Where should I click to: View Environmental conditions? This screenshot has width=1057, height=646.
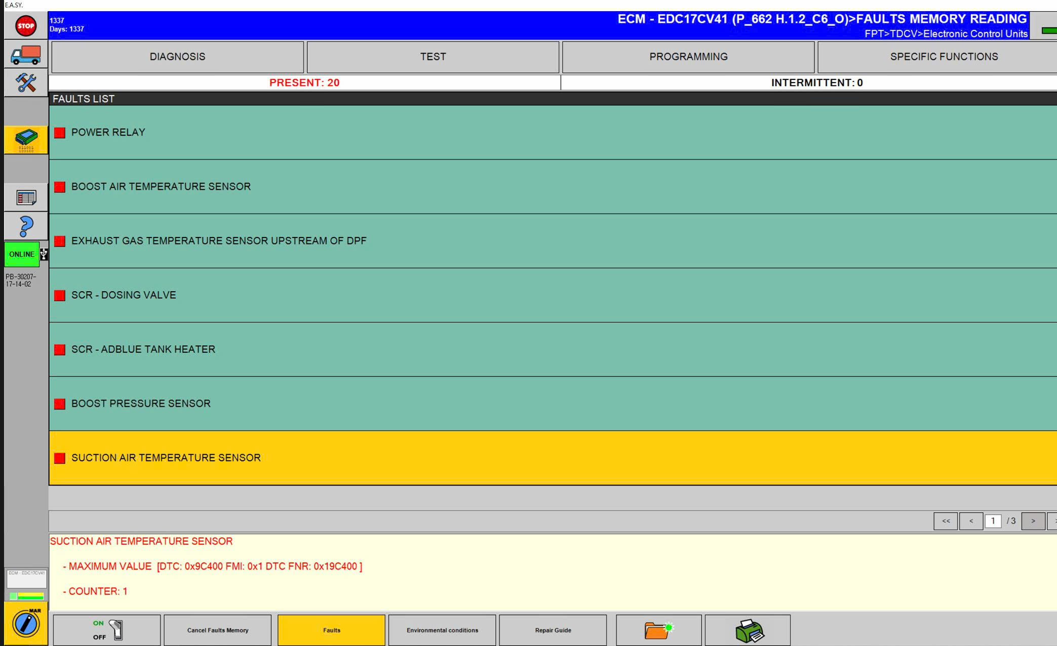point(442,629)
